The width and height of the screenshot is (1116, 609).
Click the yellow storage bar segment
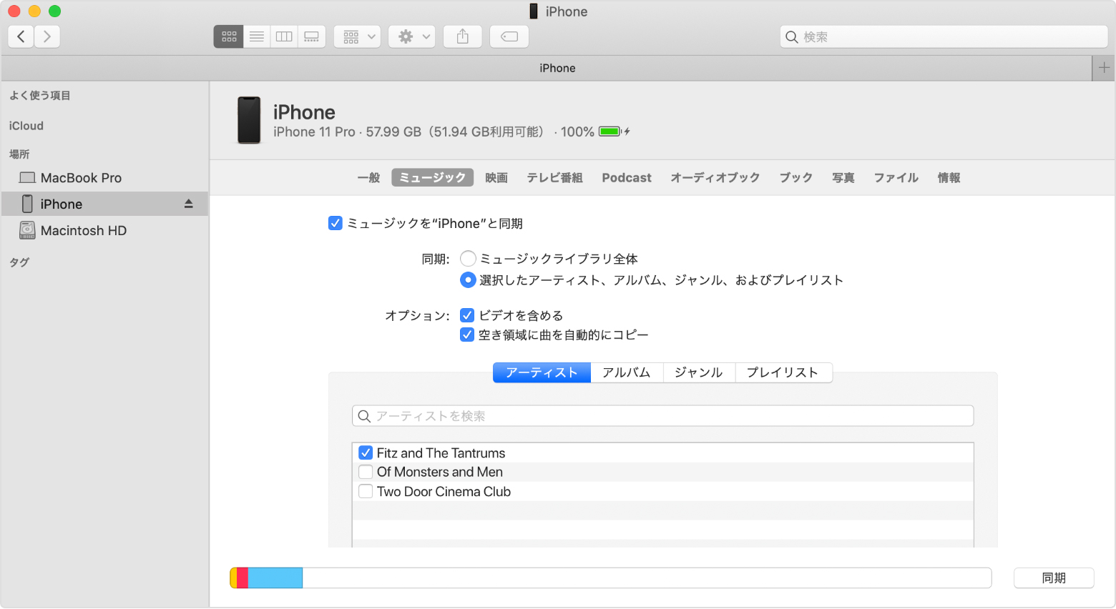[233, 578]
